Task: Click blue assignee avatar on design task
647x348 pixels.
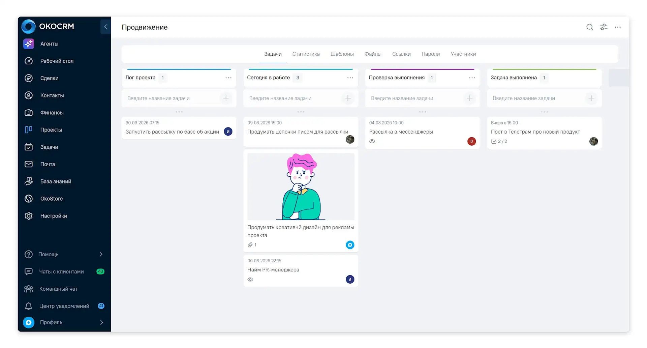Action: 350,245
